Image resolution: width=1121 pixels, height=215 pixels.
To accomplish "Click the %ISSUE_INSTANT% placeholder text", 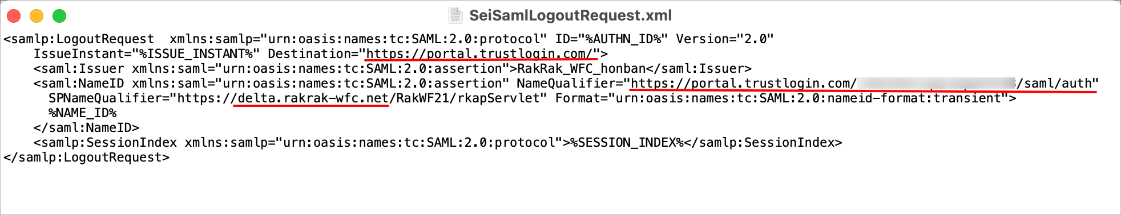I will point(196,53).
